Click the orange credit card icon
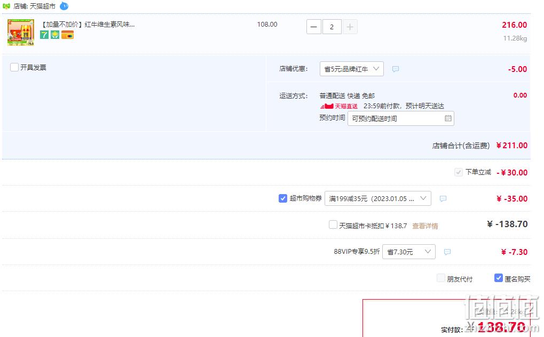 (67, 35)
